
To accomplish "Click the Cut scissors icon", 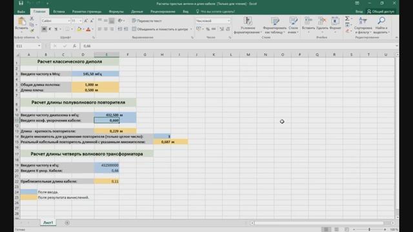I will (x=32, y=19).
